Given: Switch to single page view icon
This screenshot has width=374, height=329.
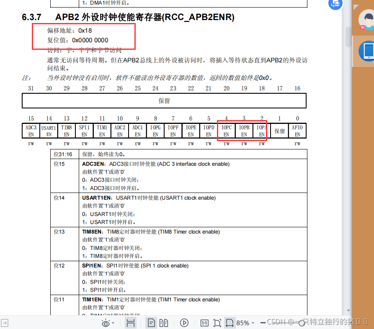Looking at the screenshot, I should [x=151, y=322].
